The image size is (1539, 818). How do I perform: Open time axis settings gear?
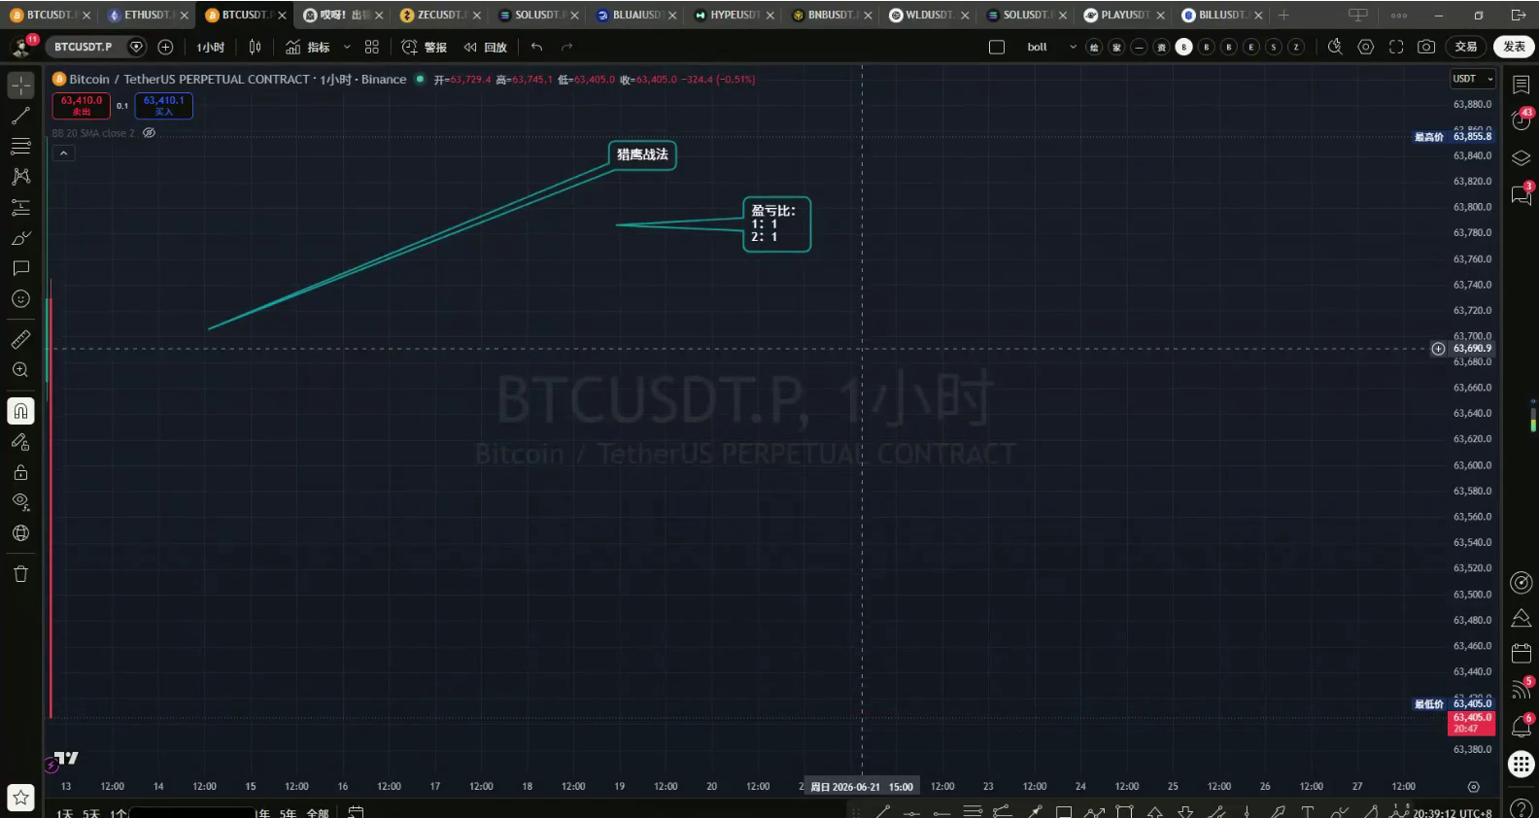coord(1473,787)
